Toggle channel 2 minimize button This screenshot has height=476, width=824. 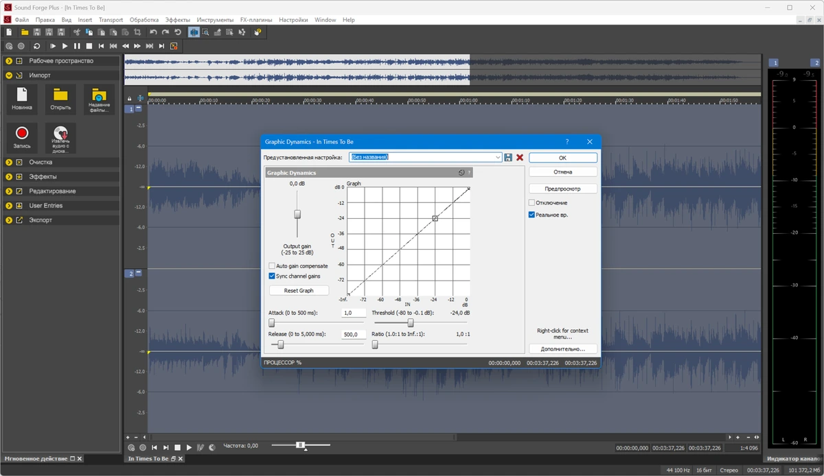pos(139,273)
